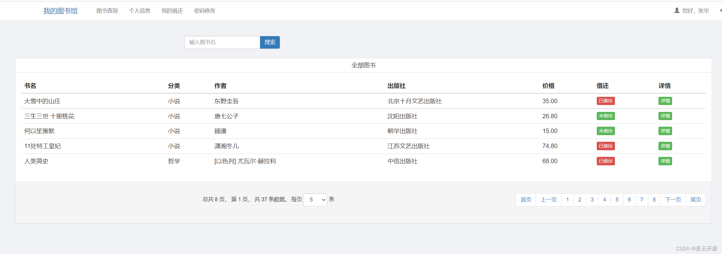This screenshot has height=254, width=722.
Task: Click the price 15.00
Action: [550, 131]
